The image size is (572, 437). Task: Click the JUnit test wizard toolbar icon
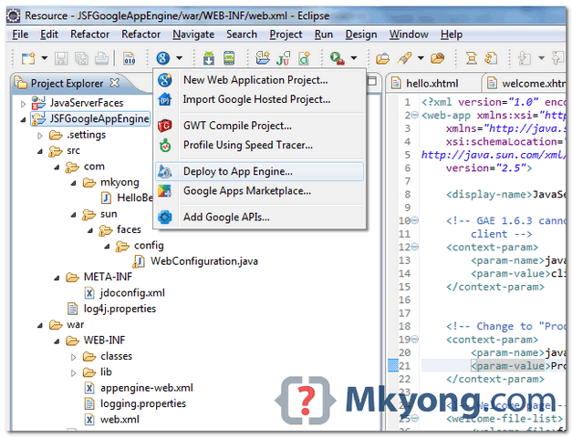point(283,58)
